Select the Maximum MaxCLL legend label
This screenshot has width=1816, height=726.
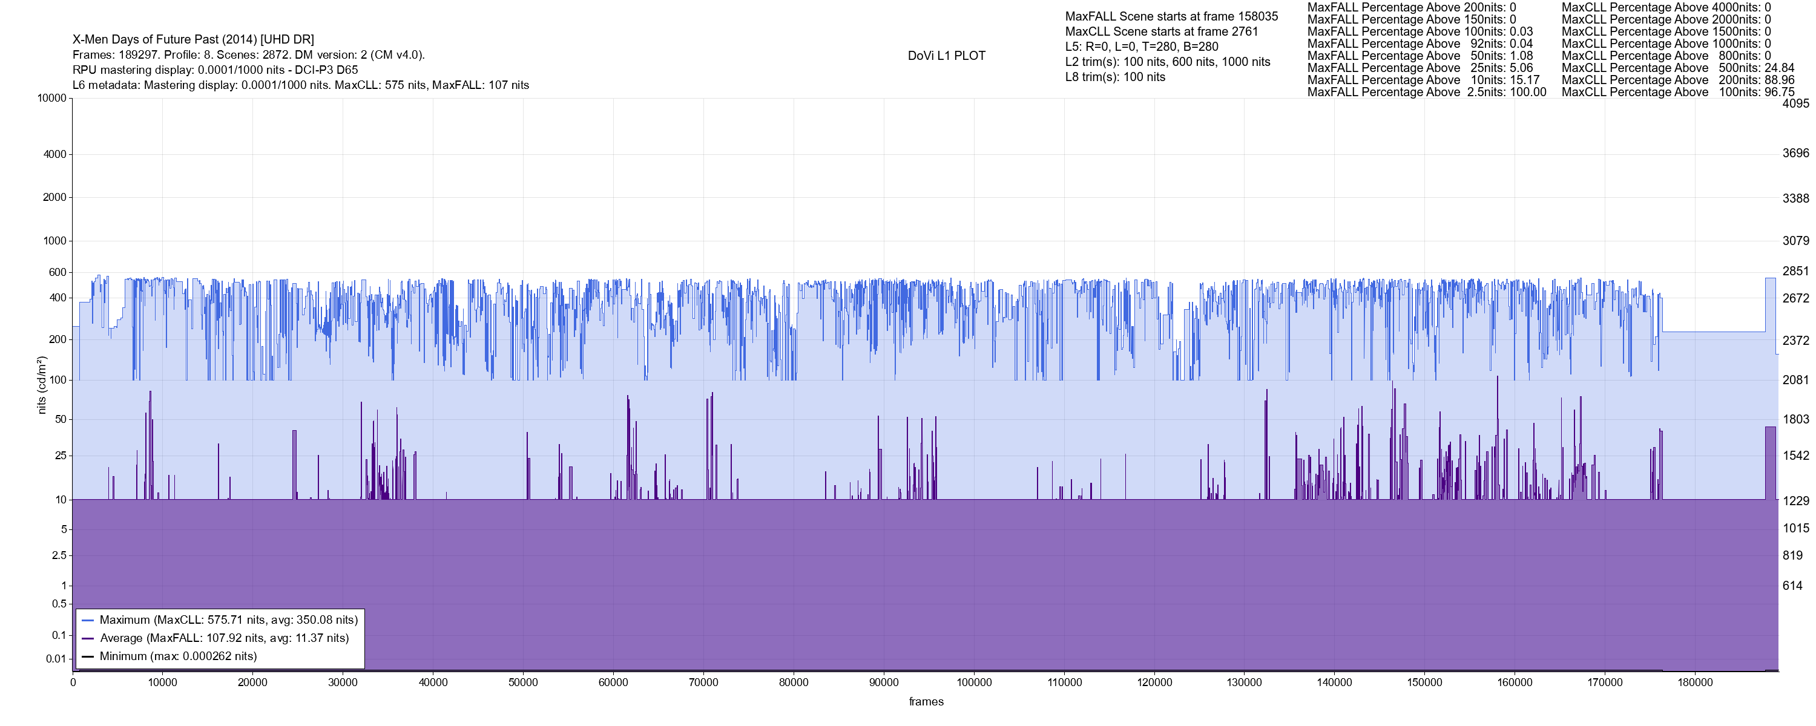point(228,620)
